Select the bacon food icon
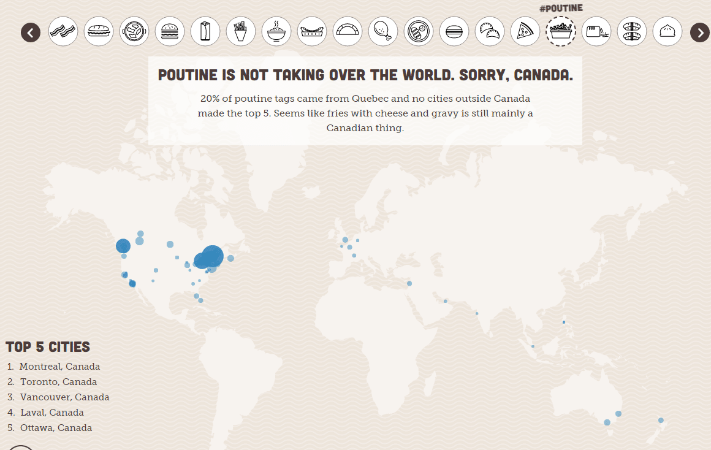Screen dimensions: 711x450 tap(63, 31)
